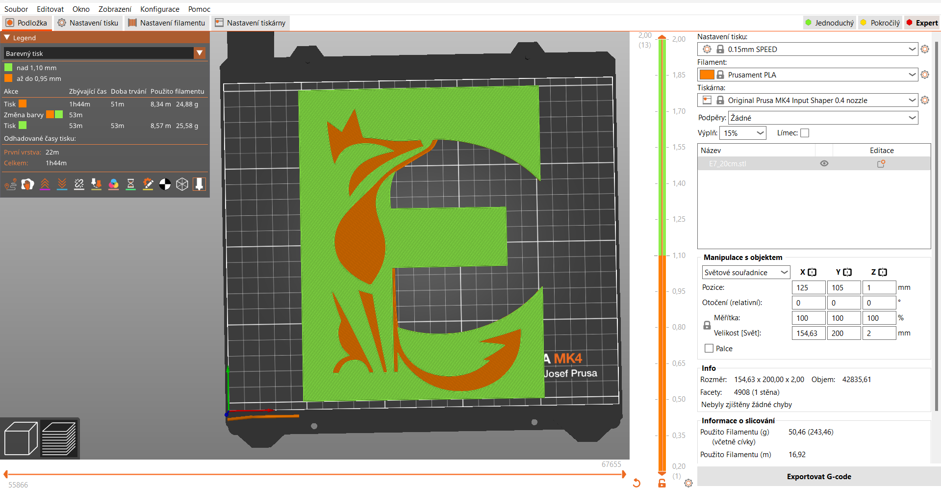This screenshot has height=488, width=941.
Task: Switch to Jednoduchý mode
Action: click(829, 23)
